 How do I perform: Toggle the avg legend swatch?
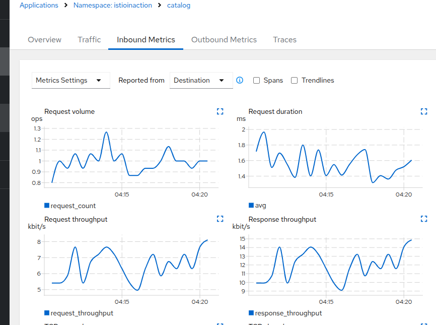(x=251, y=205)
